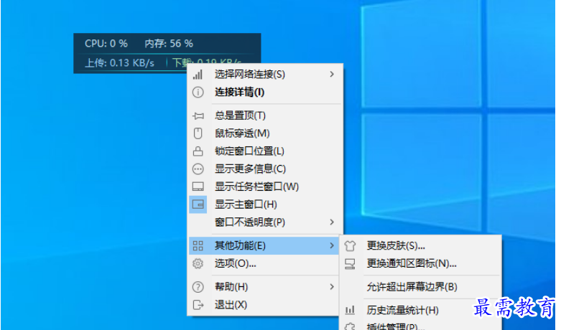Image resolution: width=561 pixels, height=330 pixels.
Task: Click the lock icon beside 锁定窗口位置
Action: click(198, 151)
